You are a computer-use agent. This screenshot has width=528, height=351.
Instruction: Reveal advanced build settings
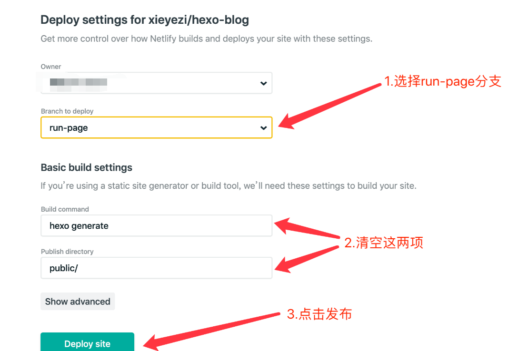click(x=77, y=301)
